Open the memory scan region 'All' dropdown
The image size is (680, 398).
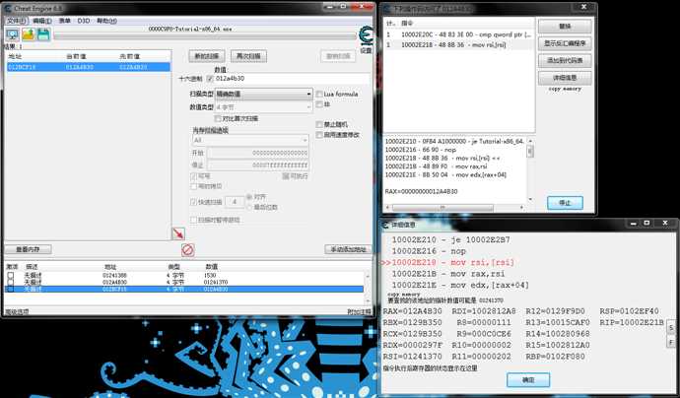pyautogui.click(x=250, y=140)
